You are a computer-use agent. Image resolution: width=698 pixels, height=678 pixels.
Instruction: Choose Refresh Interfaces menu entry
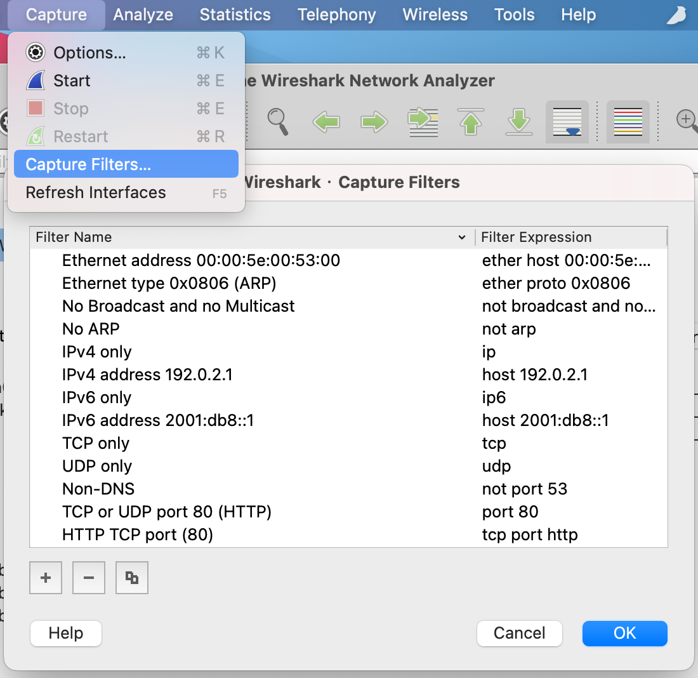pyautogui.click(x=126, y=192)
